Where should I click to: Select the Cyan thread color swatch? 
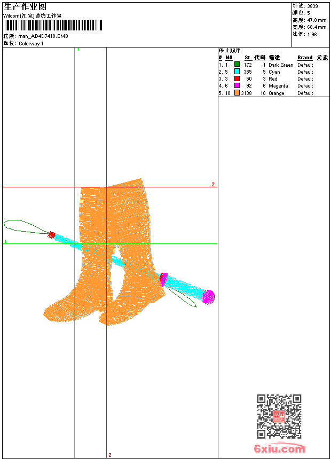tap(237, 72)
